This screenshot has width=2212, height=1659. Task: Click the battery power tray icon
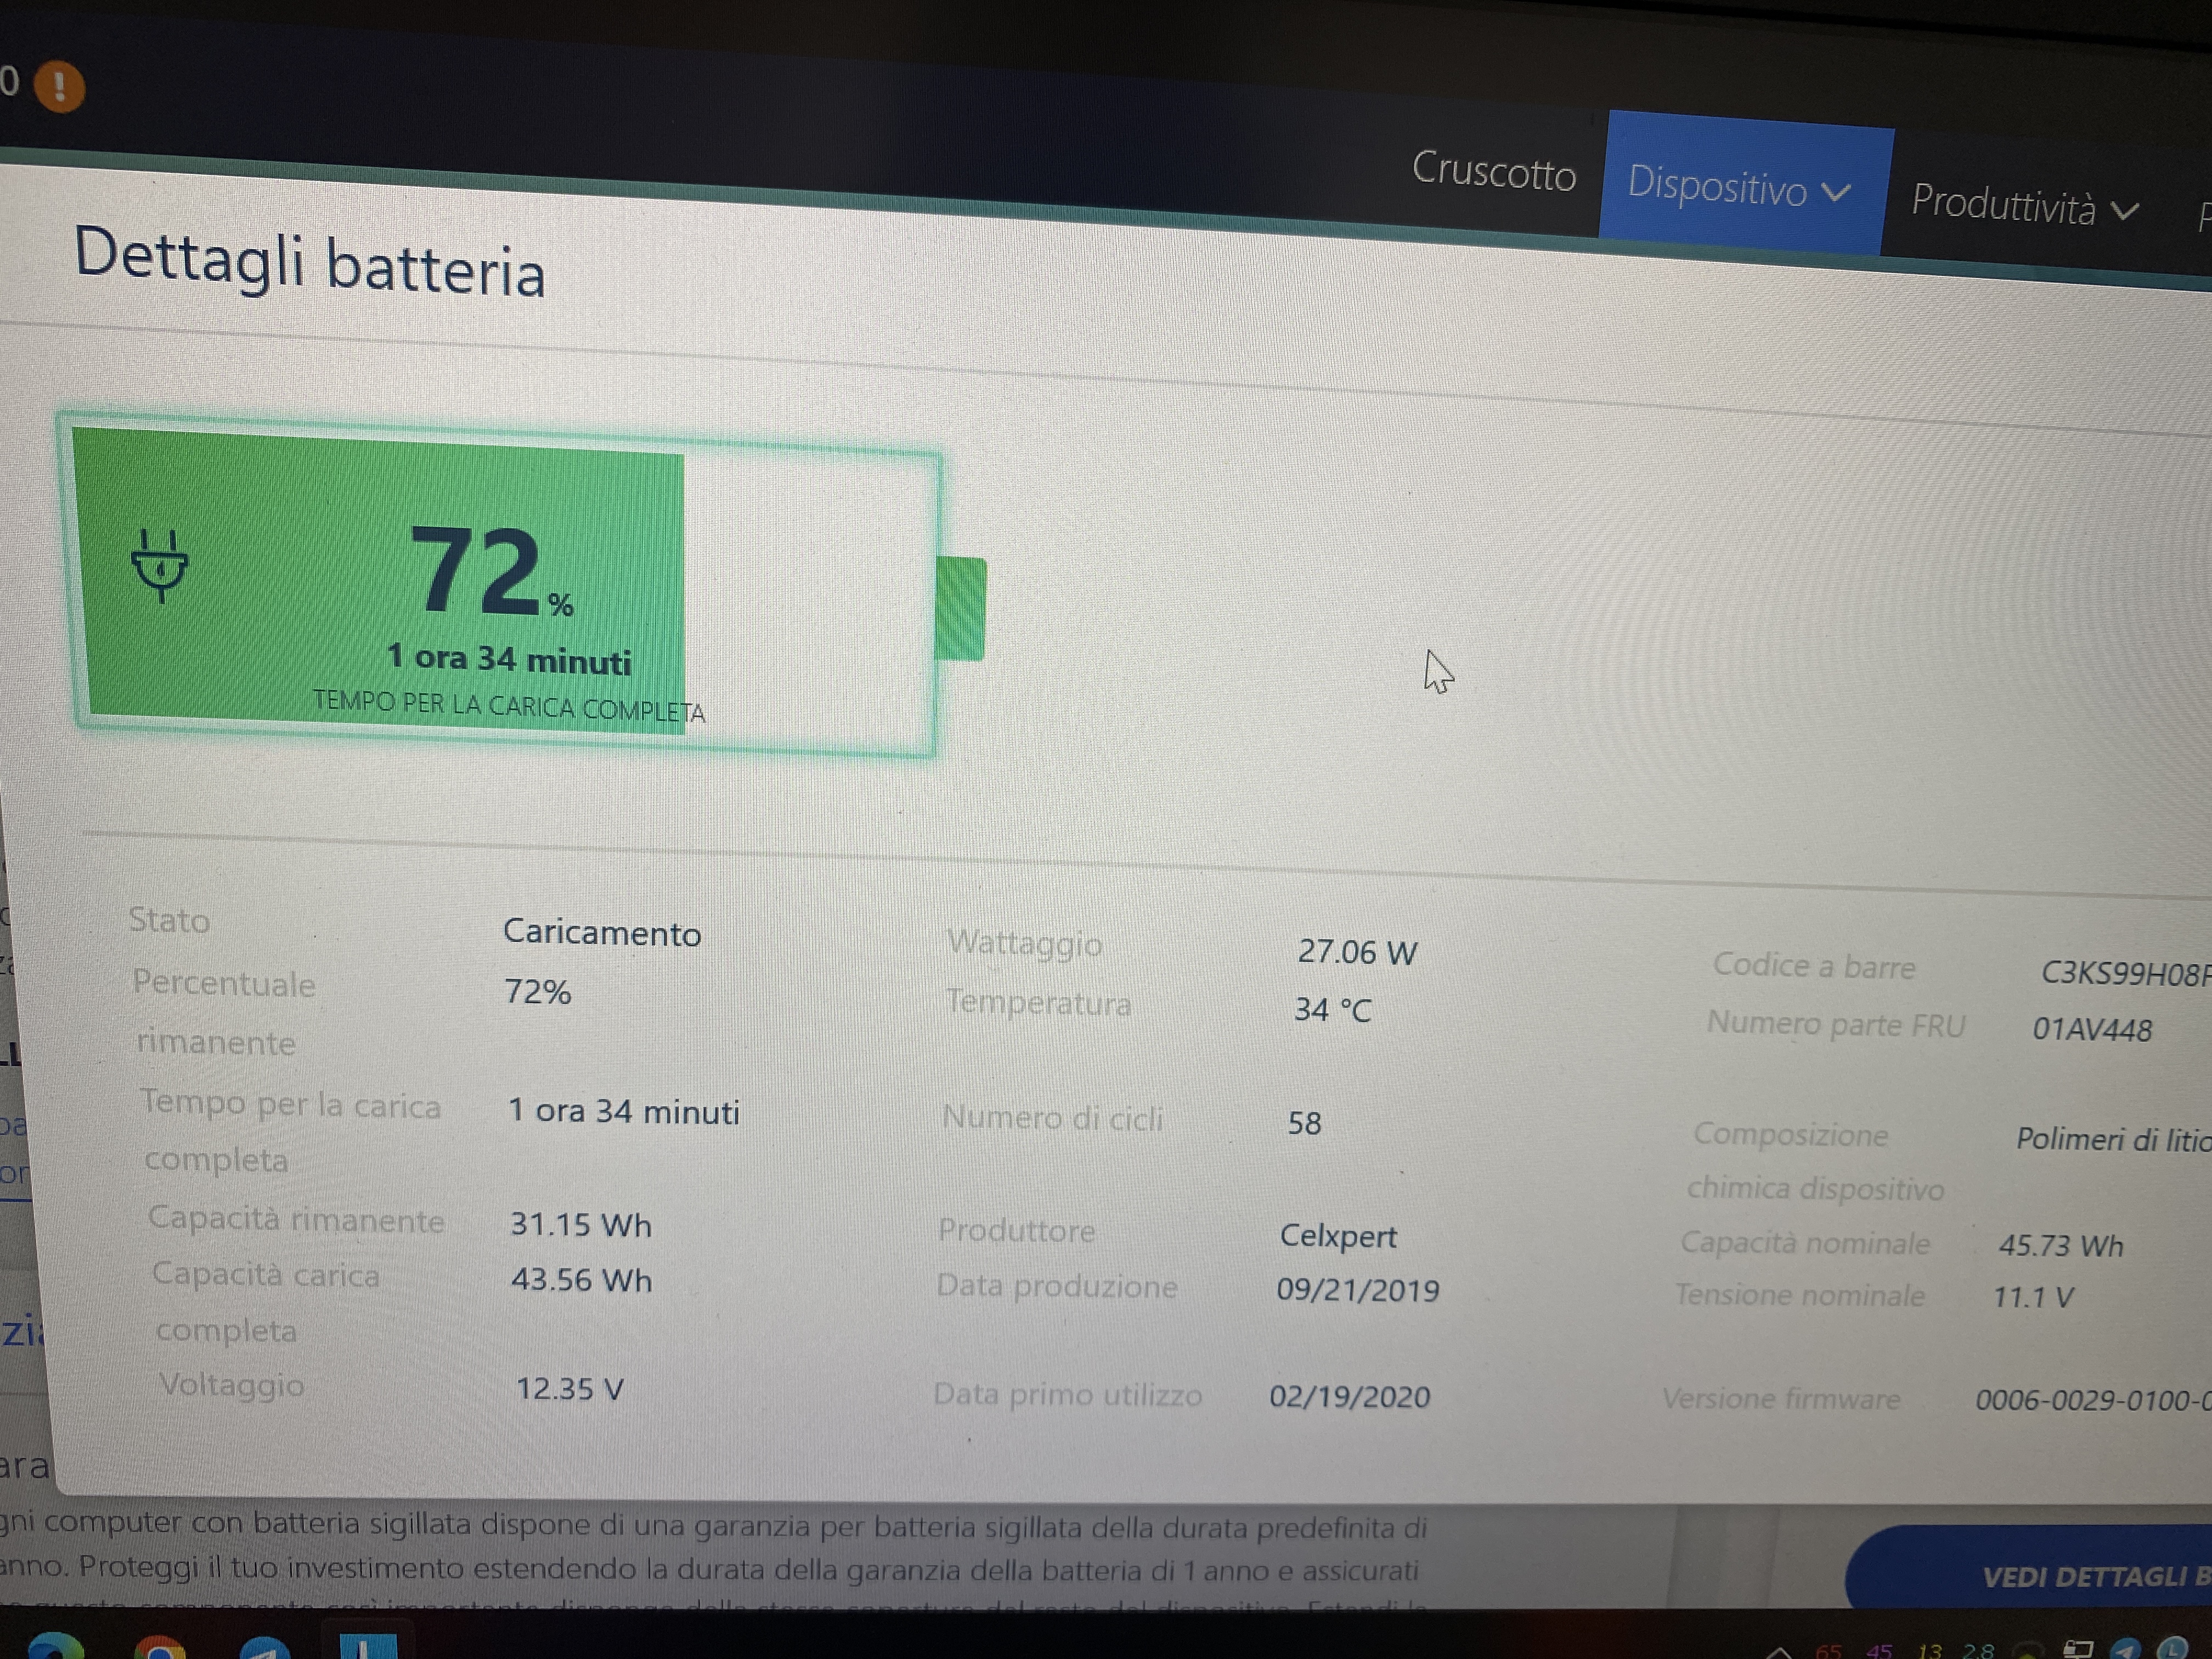click(x=2078, y=1649)
